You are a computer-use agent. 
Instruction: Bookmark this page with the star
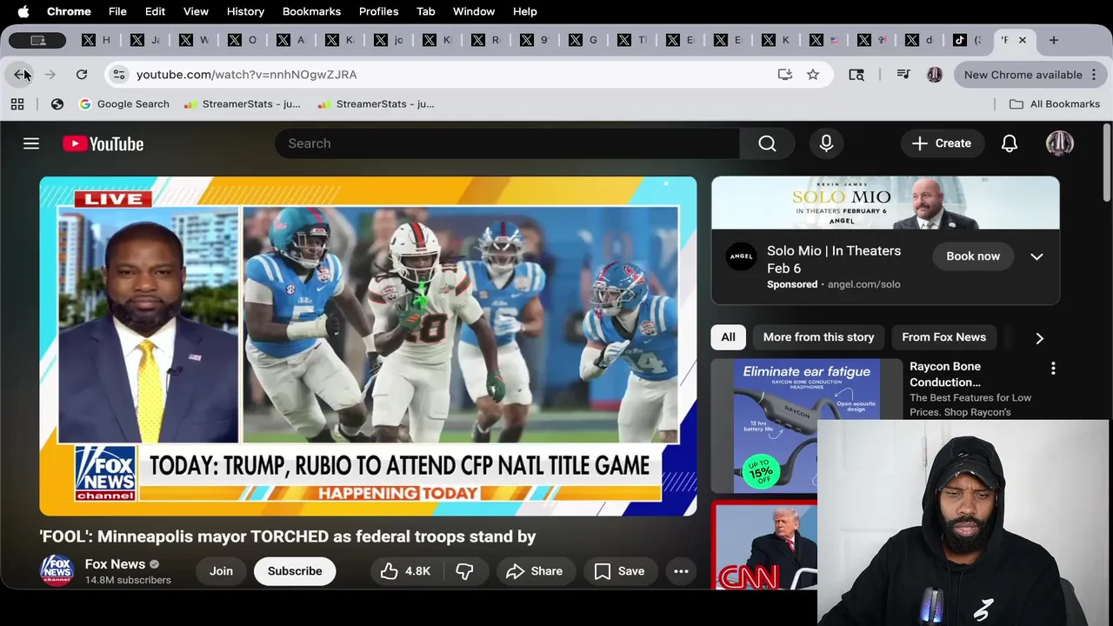point(813,75)
